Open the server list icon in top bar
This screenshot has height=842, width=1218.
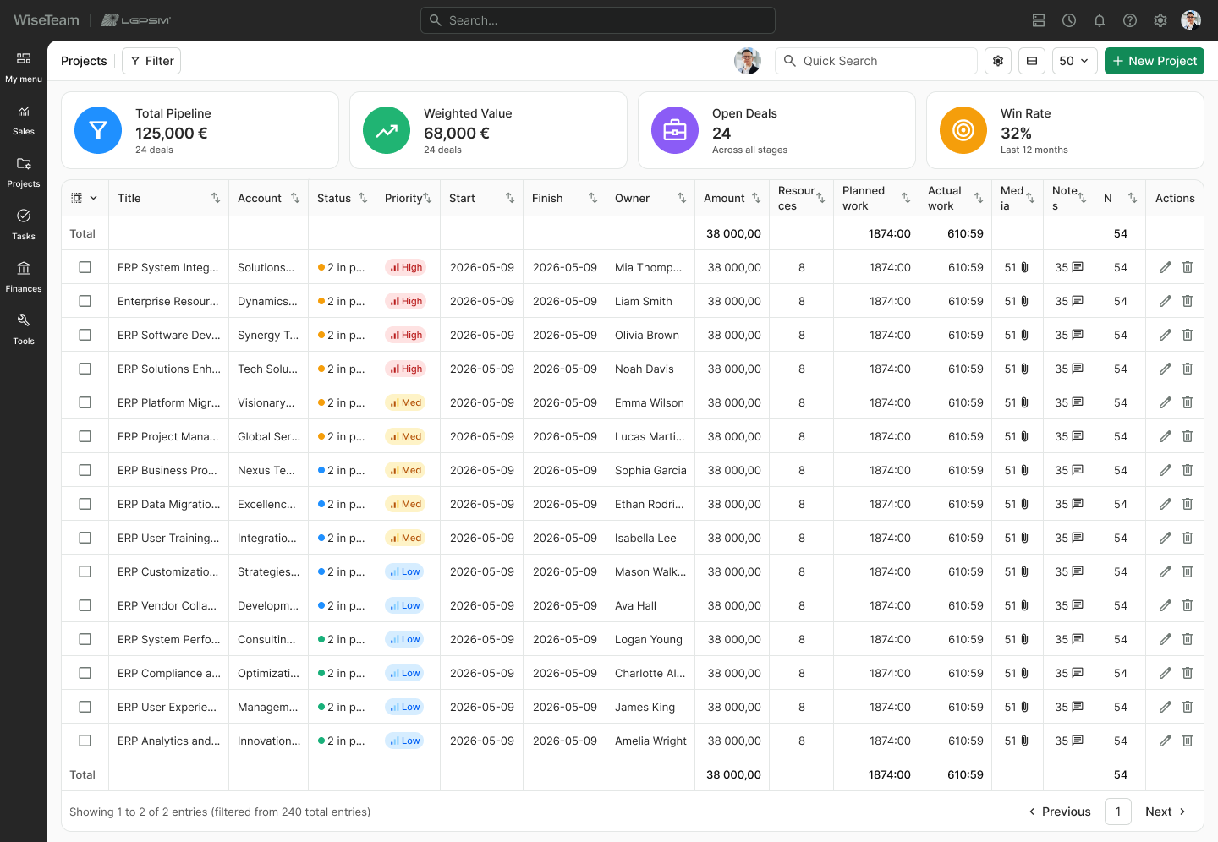pos(1039,20)
